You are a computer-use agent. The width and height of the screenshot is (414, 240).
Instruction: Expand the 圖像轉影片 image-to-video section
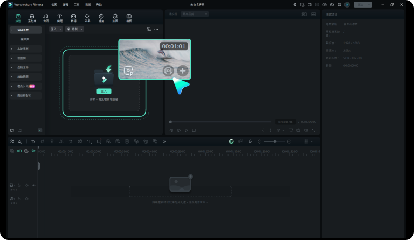tap(12, 96)
